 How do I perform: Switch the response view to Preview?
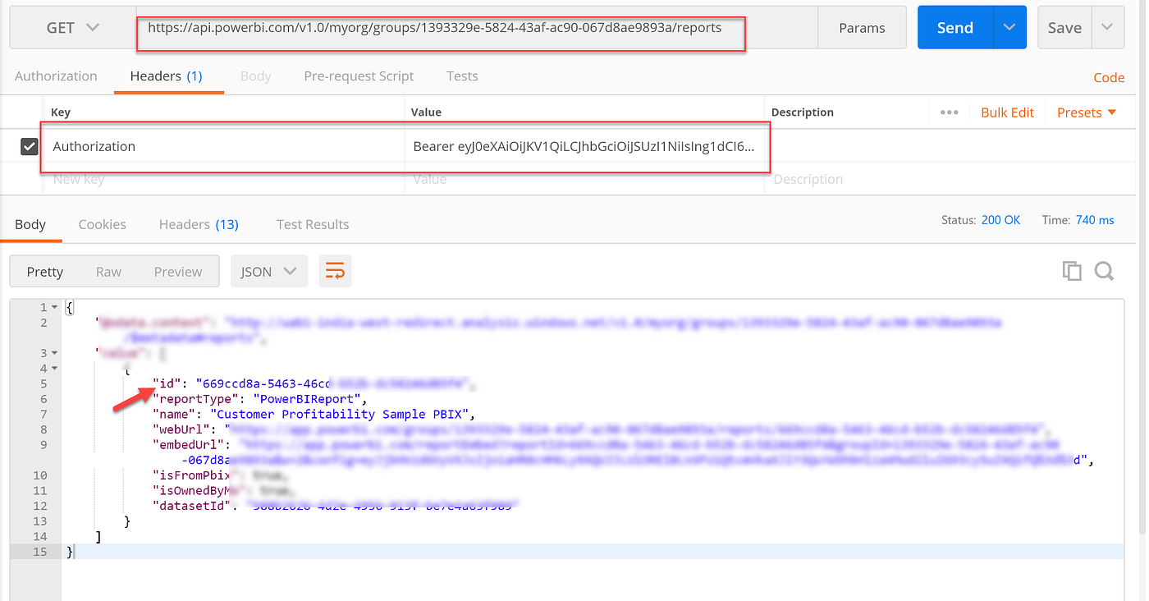[178, 271]
